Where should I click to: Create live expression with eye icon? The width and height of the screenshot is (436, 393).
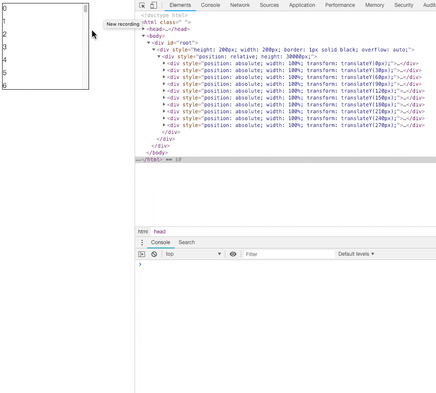(x=233, y=254)
